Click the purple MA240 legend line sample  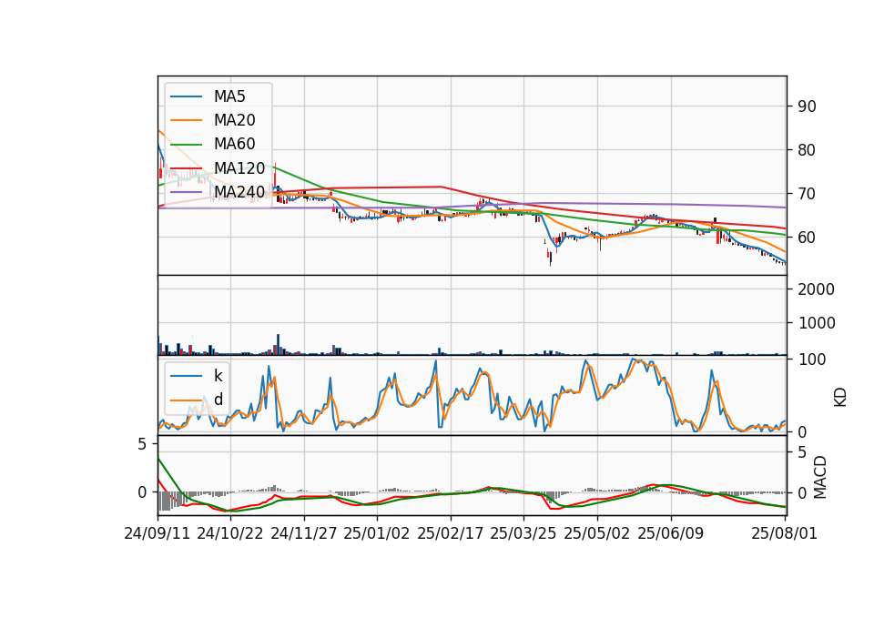[186, 193]
